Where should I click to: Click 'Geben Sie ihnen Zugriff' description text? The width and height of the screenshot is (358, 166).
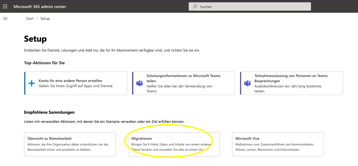pyautogui.click(x=76, y=86)
